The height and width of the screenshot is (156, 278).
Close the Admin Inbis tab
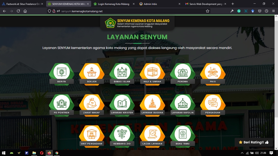pos(180,4)
